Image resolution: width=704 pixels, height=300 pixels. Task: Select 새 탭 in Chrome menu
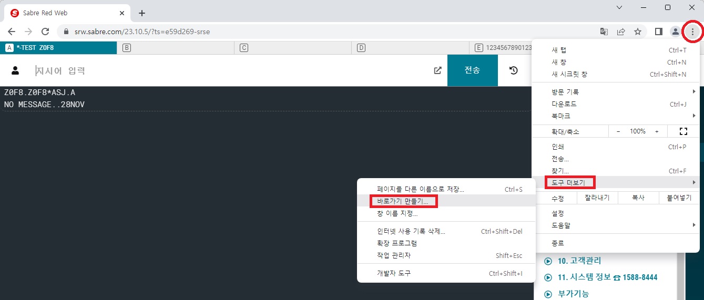(x=616, y=50)
